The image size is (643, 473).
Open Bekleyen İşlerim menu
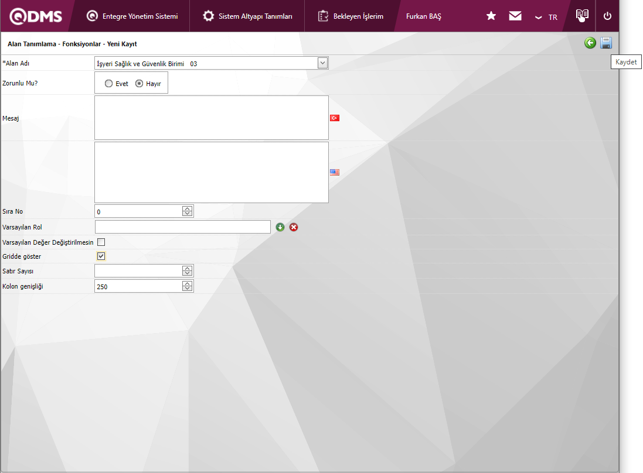click(351, 16)
